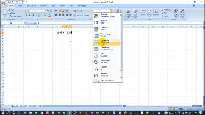Open the font name dropdown Calibri
The height and width of the screenshot is (115, 205).
(38, 11)
